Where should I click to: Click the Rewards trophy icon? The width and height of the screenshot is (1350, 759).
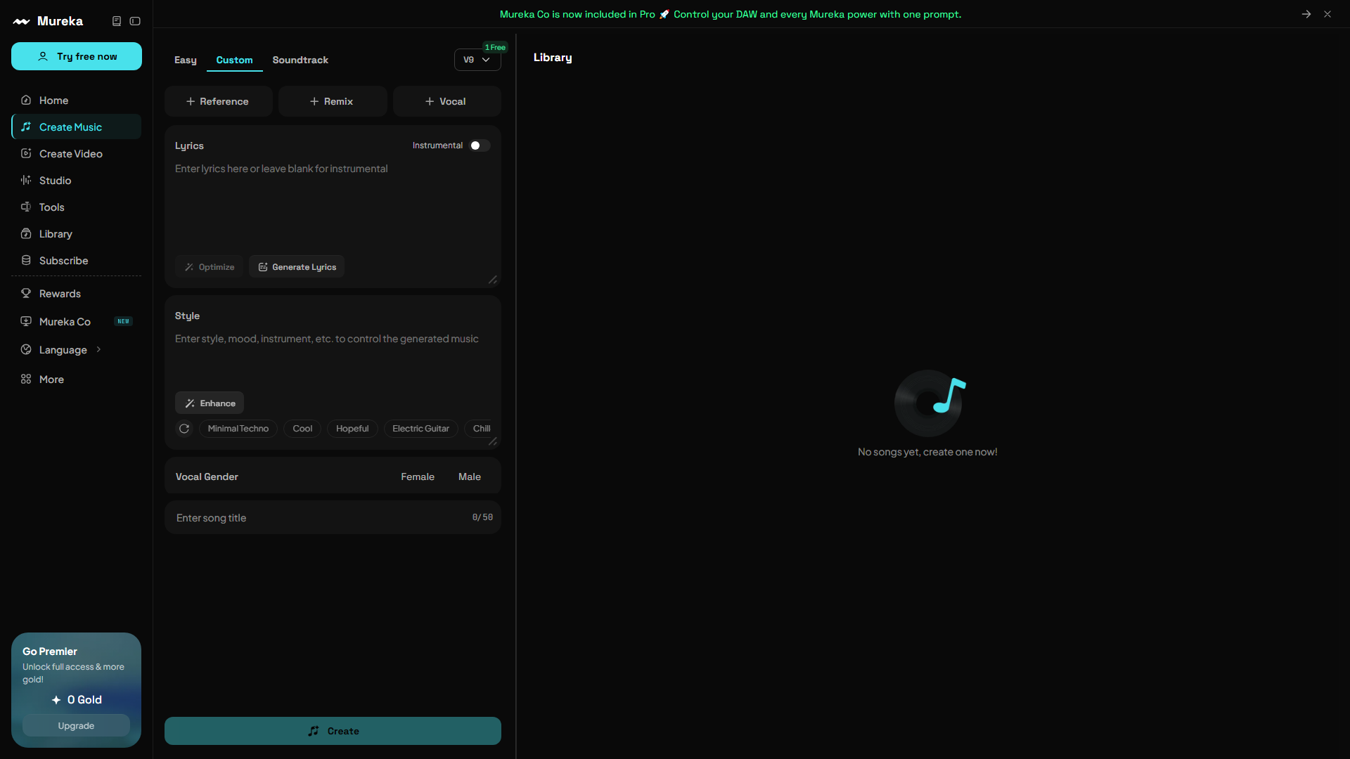26,294
